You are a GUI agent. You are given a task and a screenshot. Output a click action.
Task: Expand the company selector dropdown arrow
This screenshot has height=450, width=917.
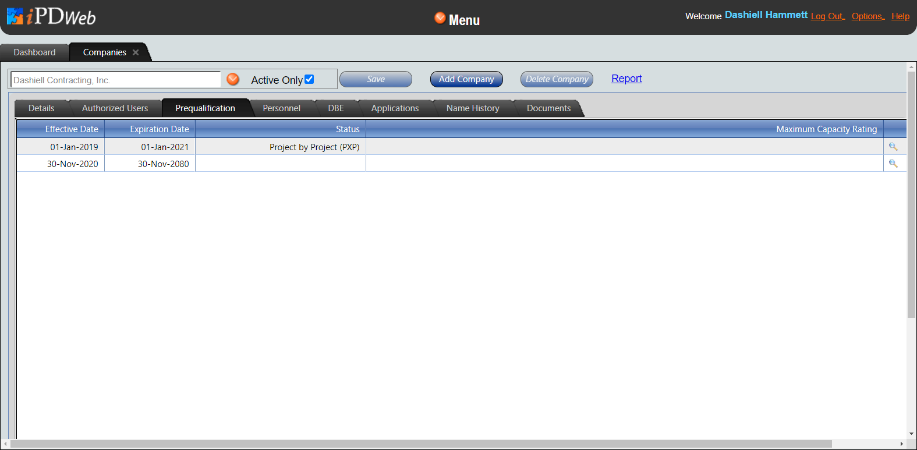(x=233, y=79)
